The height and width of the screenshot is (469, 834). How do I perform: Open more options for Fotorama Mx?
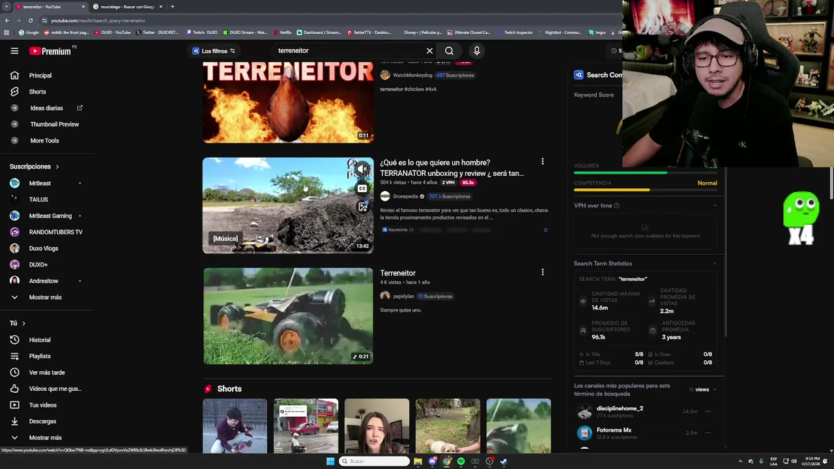(708, 433)
